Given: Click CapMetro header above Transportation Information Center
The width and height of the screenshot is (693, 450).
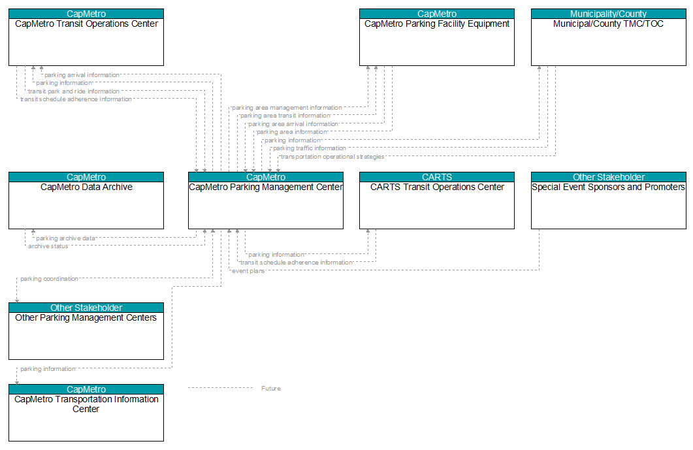Looking at the screenshot, I should (x=86, y=389).
